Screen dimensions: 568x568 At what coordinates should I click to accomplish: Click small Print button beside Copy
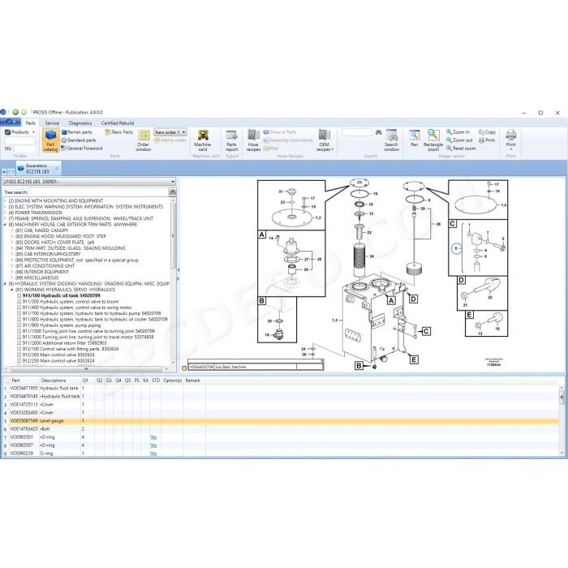point(487,140)
